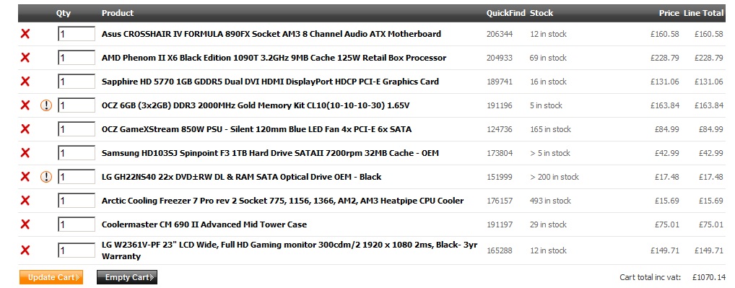Remove the LG W2361V-PF monitor row
This screenshot has width=735, height=288.
coord(25,250)
